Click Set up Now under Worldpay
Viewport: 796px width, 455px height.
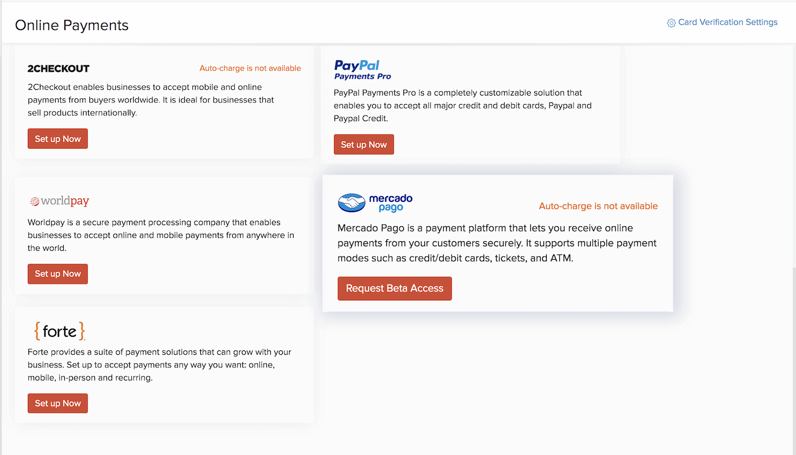coord(57,274)
